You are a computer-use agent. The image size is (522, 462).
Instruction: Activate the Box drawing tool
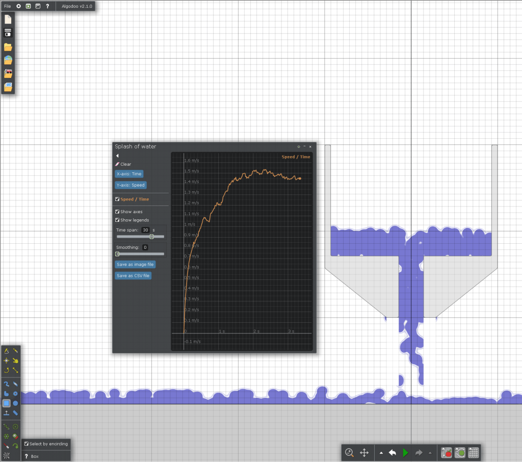click(6, 403)
